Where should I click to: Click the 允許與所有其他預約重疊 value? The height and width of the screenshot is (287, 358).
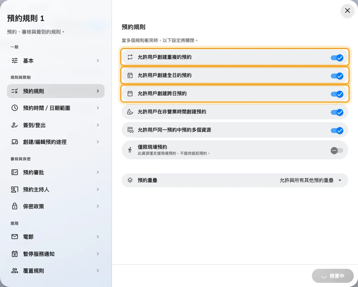(306, 180)
